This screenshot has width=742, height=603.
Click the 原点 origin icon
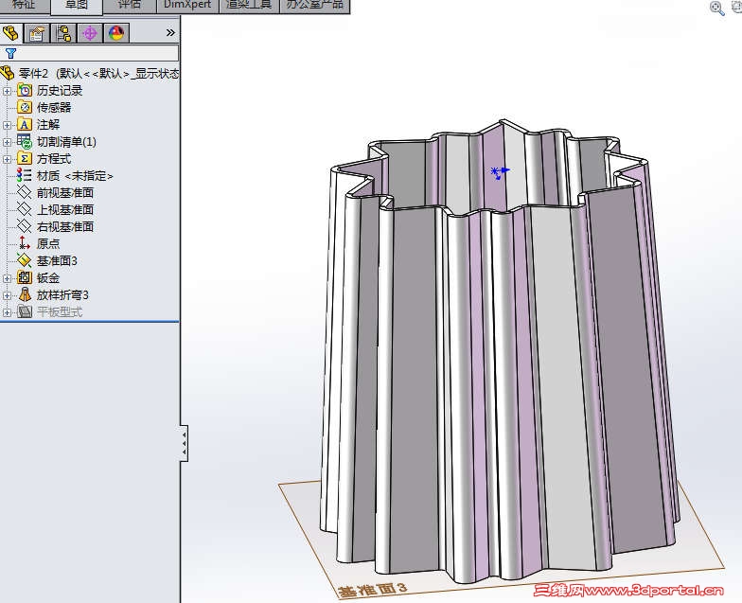[25, 244]
